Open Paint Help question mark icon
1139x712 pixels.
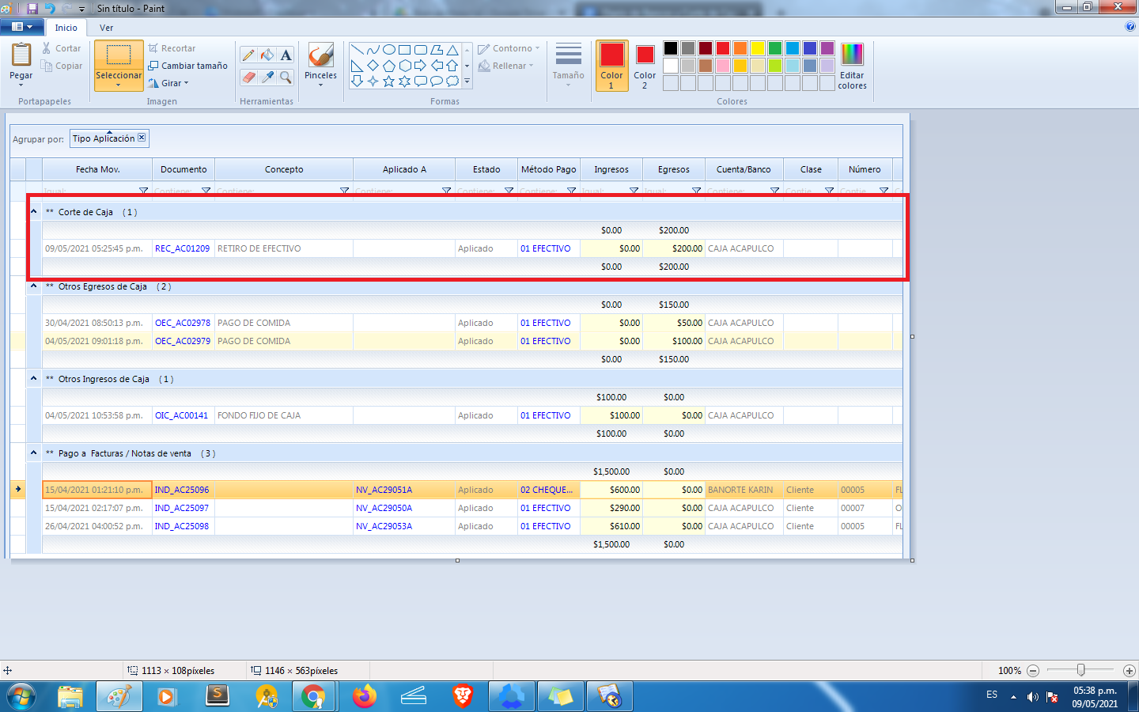(1130, 26)
